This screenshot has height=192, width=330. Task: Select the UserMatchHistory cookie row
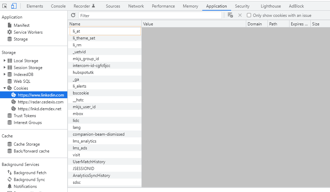point(105,161)
